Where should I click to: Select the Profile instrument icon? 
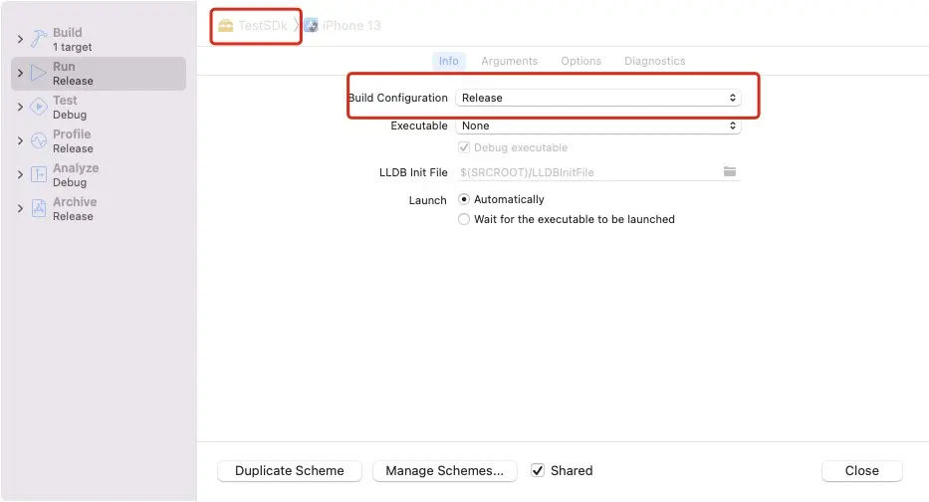[x=39, y=140]
